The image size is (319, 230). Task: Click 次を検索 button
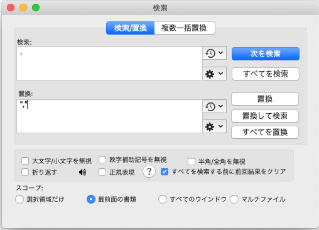click(266, 53)
